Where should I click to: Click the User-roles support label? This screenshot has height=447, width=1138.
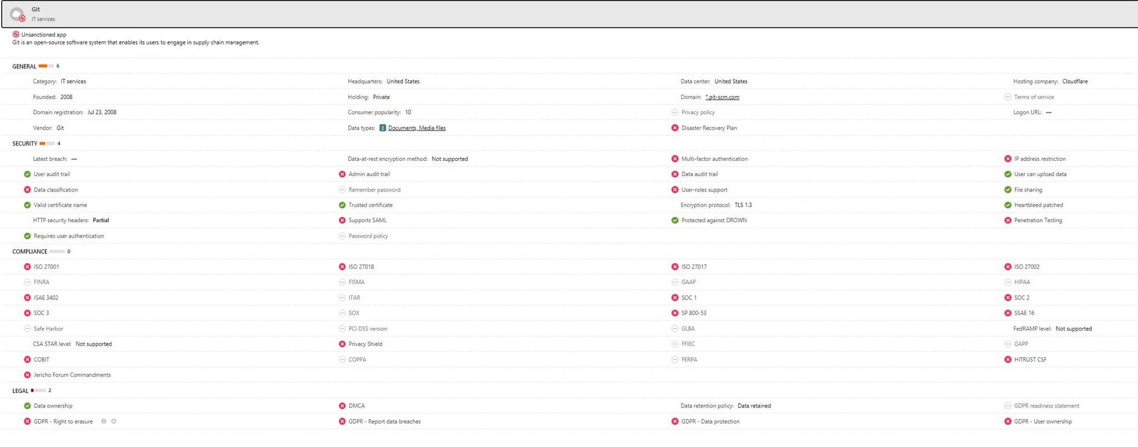(x=704, y=190)
